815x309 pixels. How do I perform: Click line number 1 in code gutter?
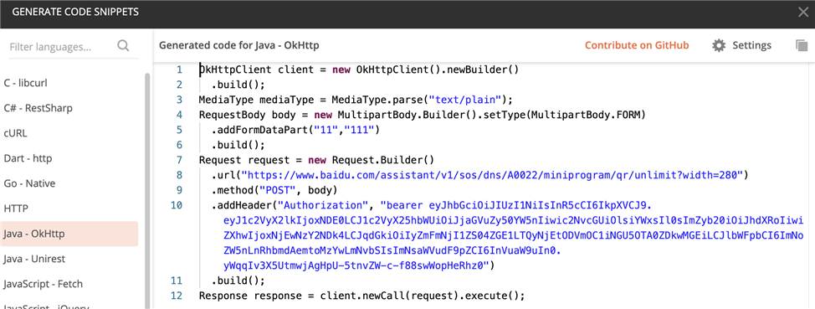point(179,70)
